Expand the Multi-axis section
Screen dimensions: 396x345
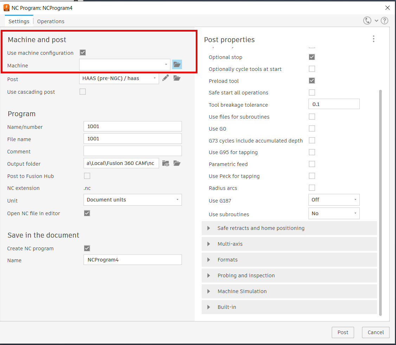click(x=289, y=244)
